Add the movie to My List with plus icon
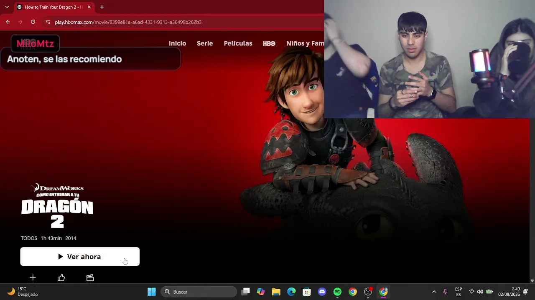This screenshot has height=300, width=535. pos(33,277)
